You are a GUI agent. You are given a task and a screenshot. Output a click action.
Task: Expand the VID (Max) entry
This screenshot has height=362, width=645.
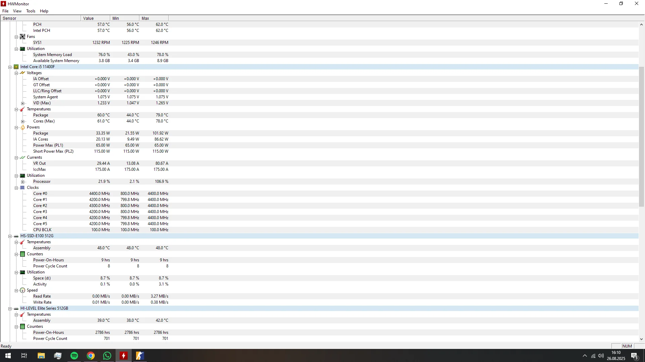(x=23, y=103)
